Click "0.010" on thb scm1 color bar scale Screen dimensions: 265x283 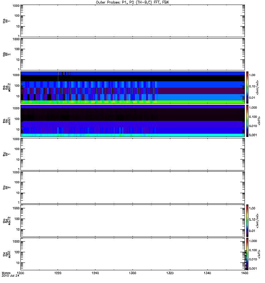pyautogui.click(x=253, y=126)
